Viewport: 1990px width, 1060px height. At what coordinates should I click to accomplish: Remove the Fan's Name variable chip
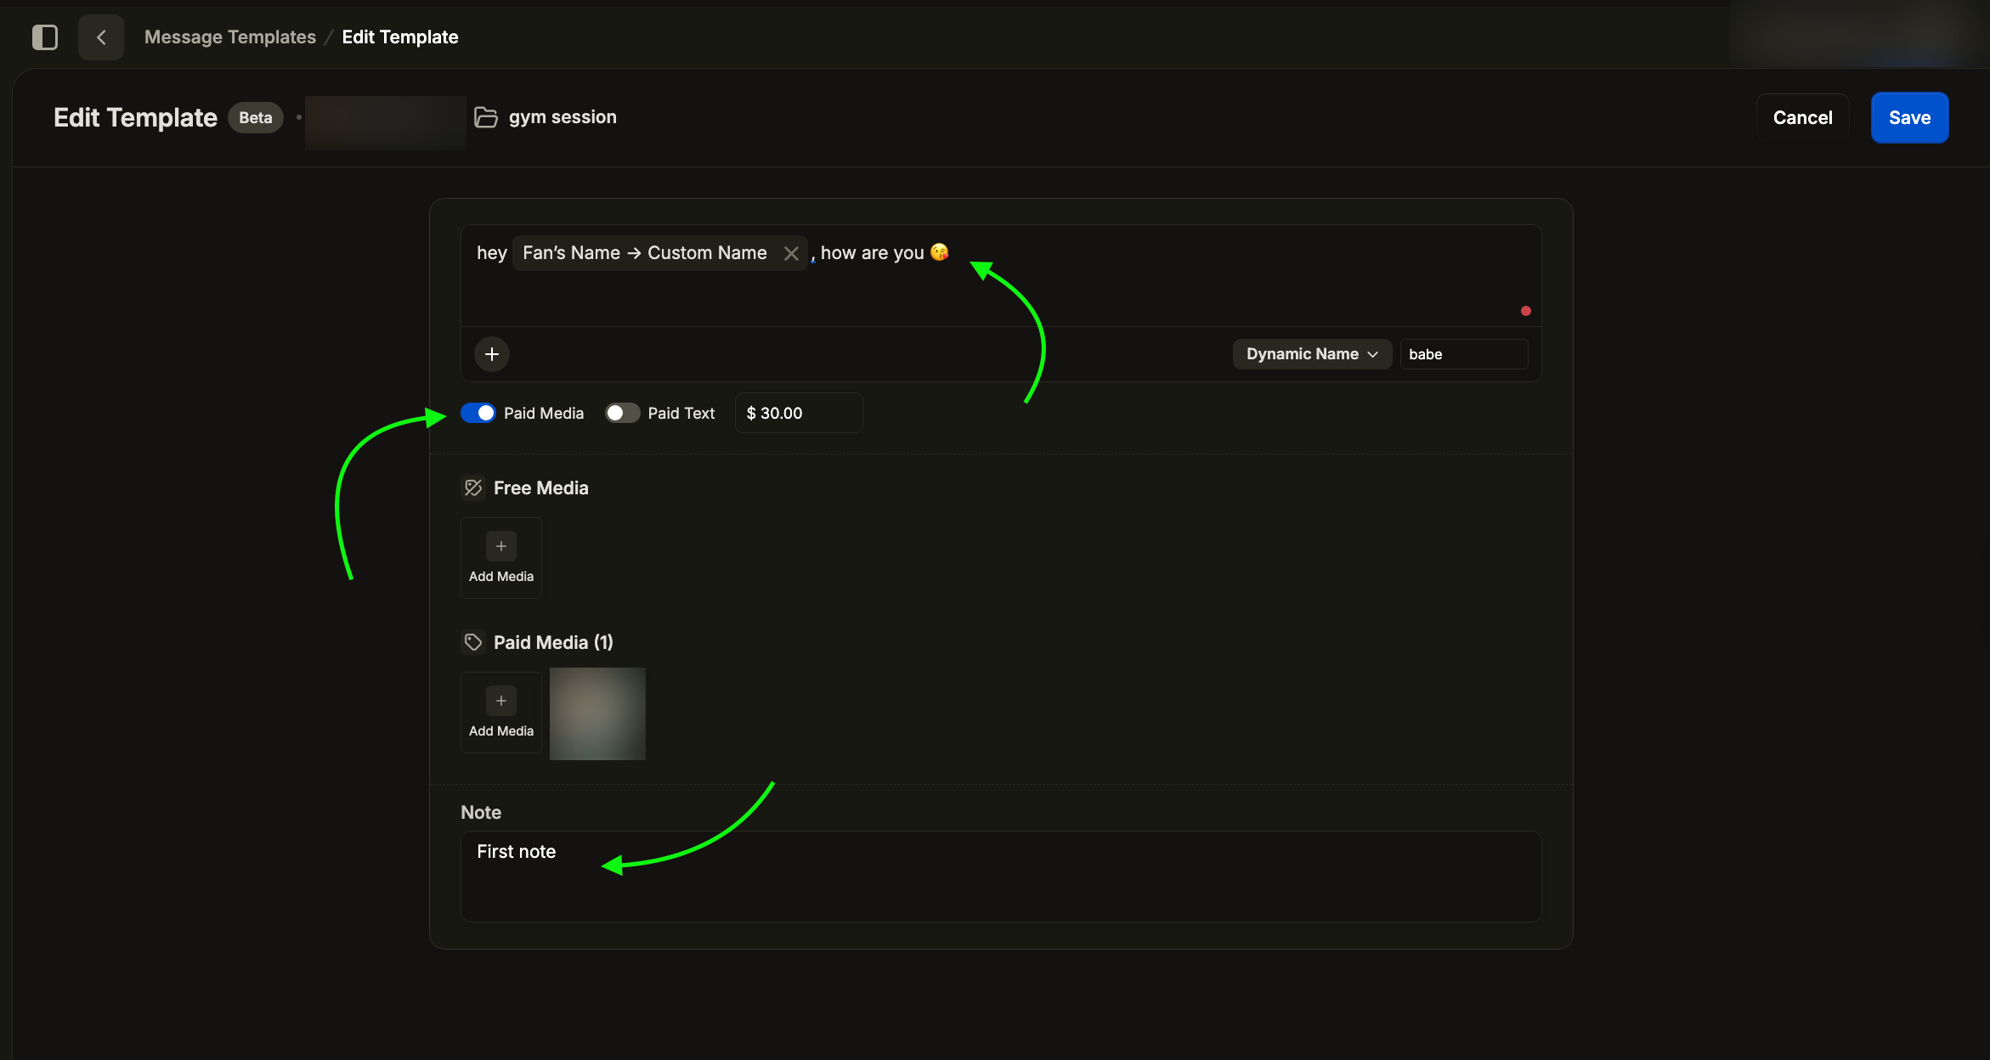791,253
